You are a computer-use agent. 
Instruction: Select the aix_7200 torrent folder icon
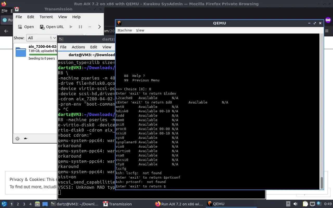[x=21, y=52]
